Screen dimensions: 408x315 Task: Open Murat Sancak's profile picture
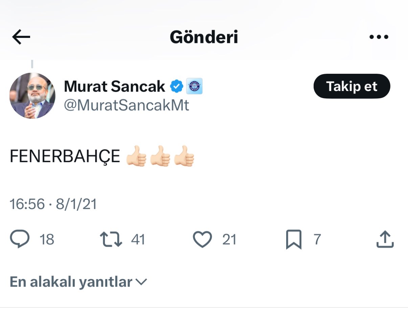(32, 95)
